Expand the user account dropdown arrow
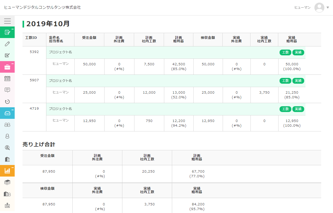333x213 pixels. pos(328,8)
